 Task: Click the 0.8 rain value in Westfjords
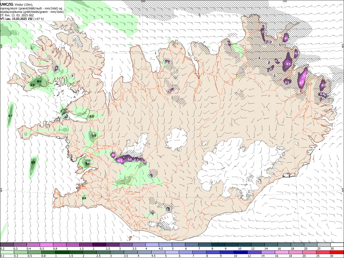tap(33, 85)
